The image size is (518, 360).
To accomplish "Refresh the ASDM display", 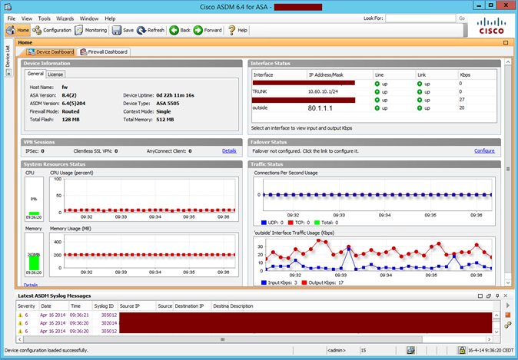I will click(x=151, y=30).
